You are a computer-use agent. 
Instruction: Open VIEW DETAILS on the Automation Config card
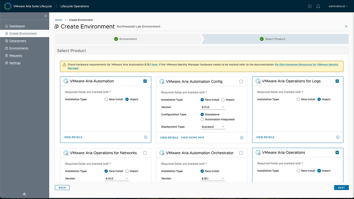(x=169, y=137)
